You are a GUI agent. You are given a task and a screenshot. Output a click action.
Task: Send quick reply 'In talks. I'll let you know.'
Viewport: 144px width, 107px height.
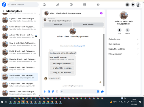pos(62,68)
